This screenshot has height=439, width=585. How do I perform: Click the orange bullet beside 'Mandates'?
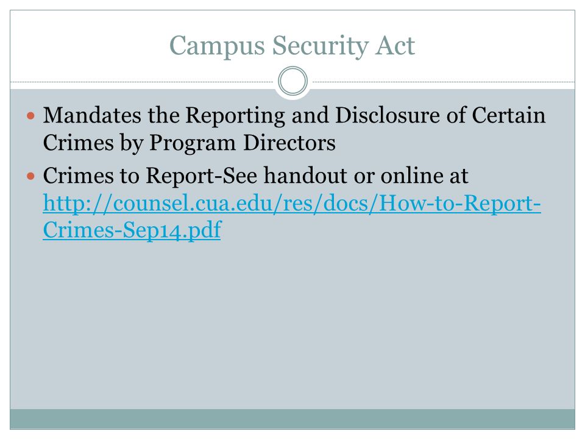coord(31,116)
